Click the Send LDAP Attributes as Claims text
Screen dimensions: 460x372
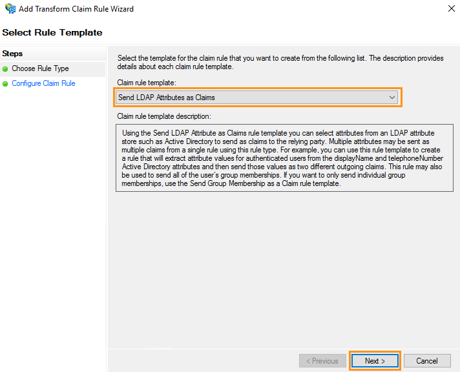pyautogui.click(x=167, y=98)
